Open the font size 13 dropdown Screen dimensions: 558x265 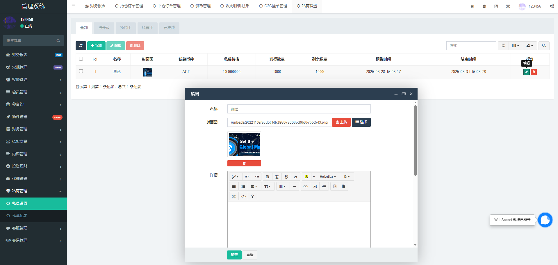[x=346, y=177]
